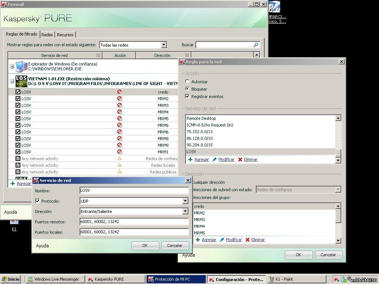Click the Puertos locales input field
The image size is (379, 284).
pos(134,232)
